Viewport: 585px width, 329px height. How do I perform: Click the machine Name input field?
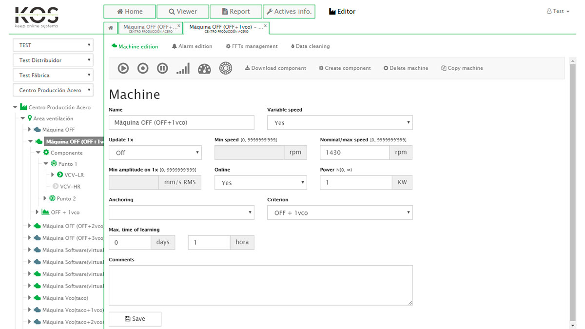tap(181, 123)
